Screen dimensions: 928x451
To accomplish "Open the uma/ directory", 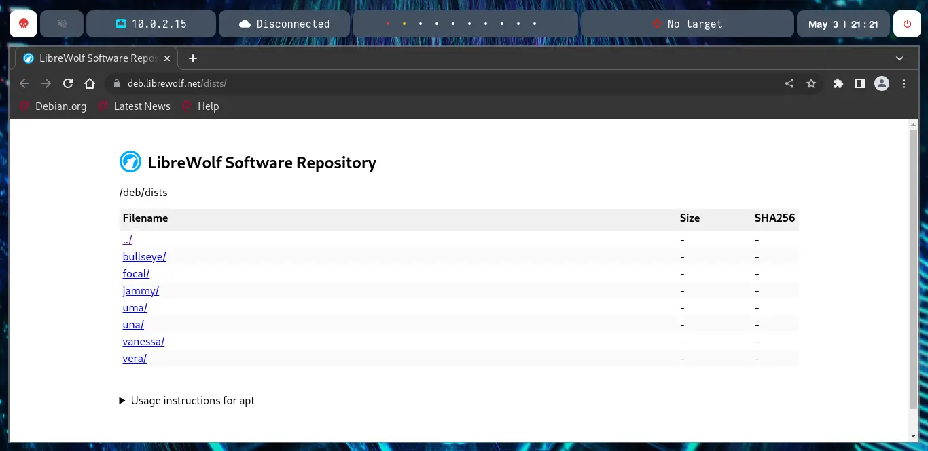I will 135,308.
